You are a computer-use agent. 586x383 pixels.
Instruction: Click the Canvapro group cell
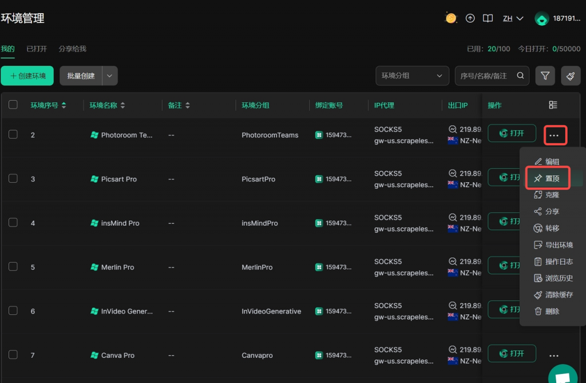click(257, 356)
